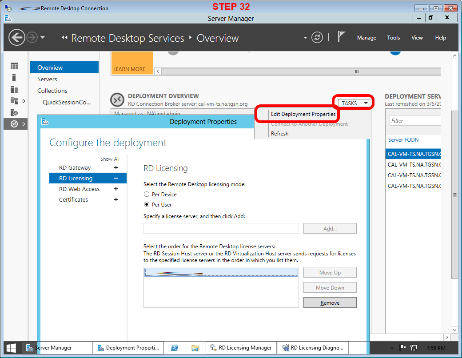Choose Edit Deployment Properties menu item
The image size is (462, 358).
[303, 114]
